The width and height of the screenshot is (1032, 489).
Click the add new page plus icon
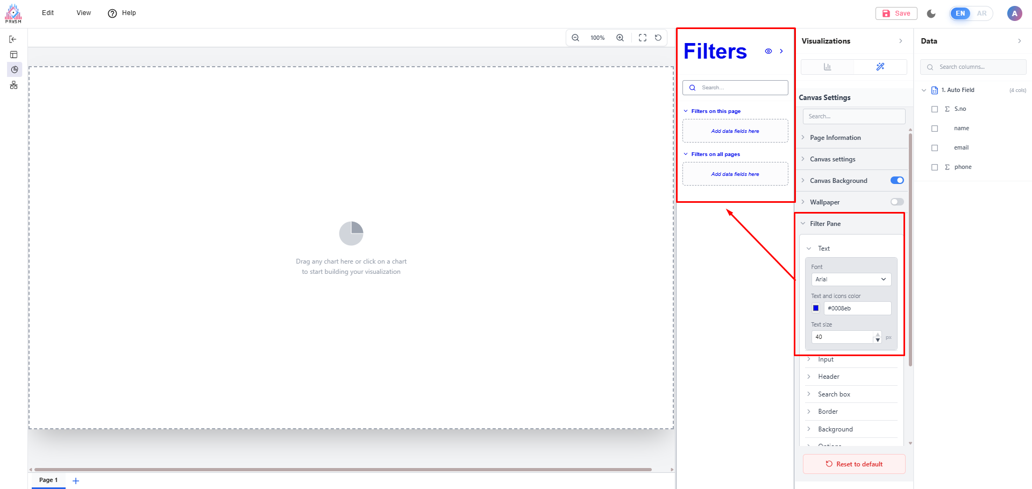pos(76,481)
